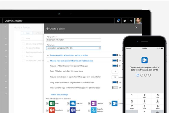
Task: Tap key 4 on the phone keypad
Action: [x=132, y=101]
